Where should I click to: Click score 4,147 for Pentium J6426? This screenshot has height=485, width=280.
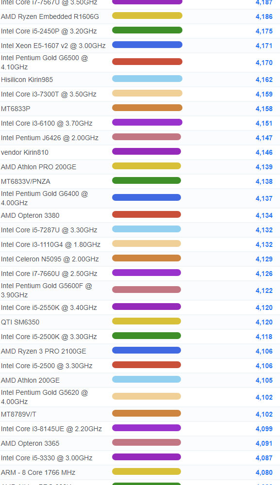click(264, 138)
